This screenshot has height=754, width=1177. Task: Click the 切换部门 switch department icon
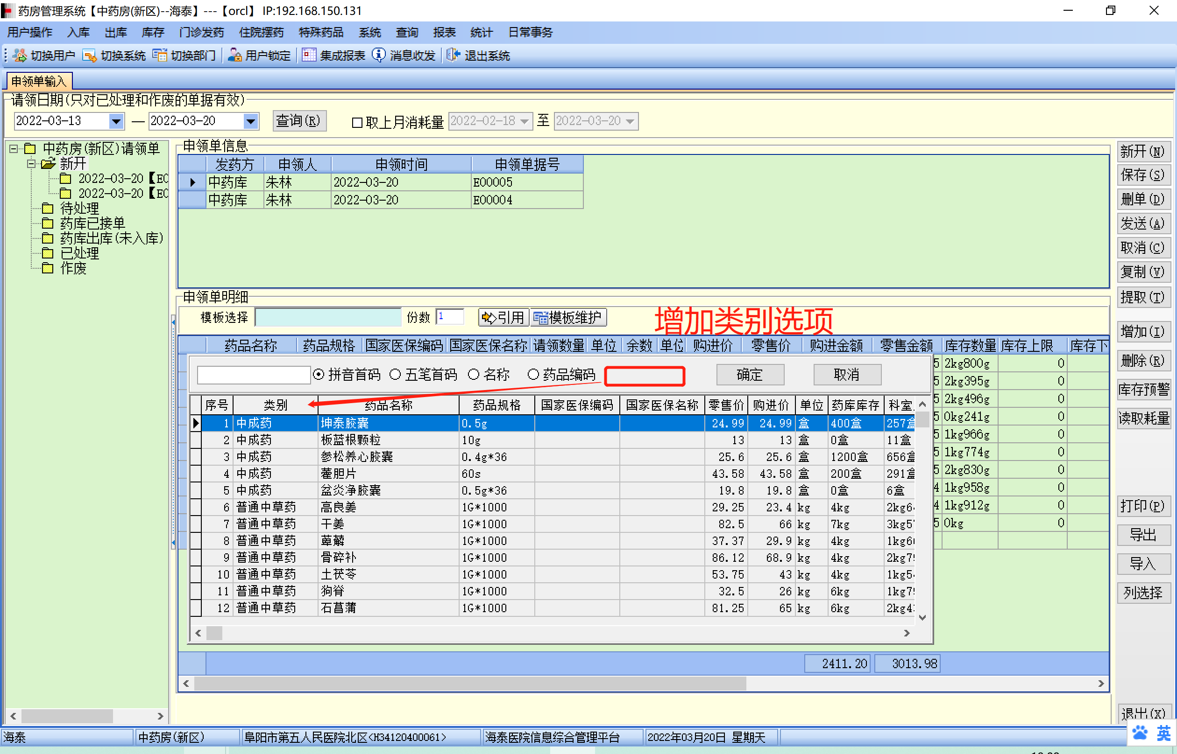(x=160, y=56)
